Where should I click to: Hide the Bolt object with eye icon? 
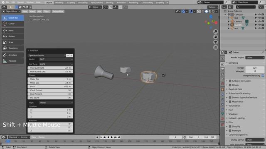(259, 18)
